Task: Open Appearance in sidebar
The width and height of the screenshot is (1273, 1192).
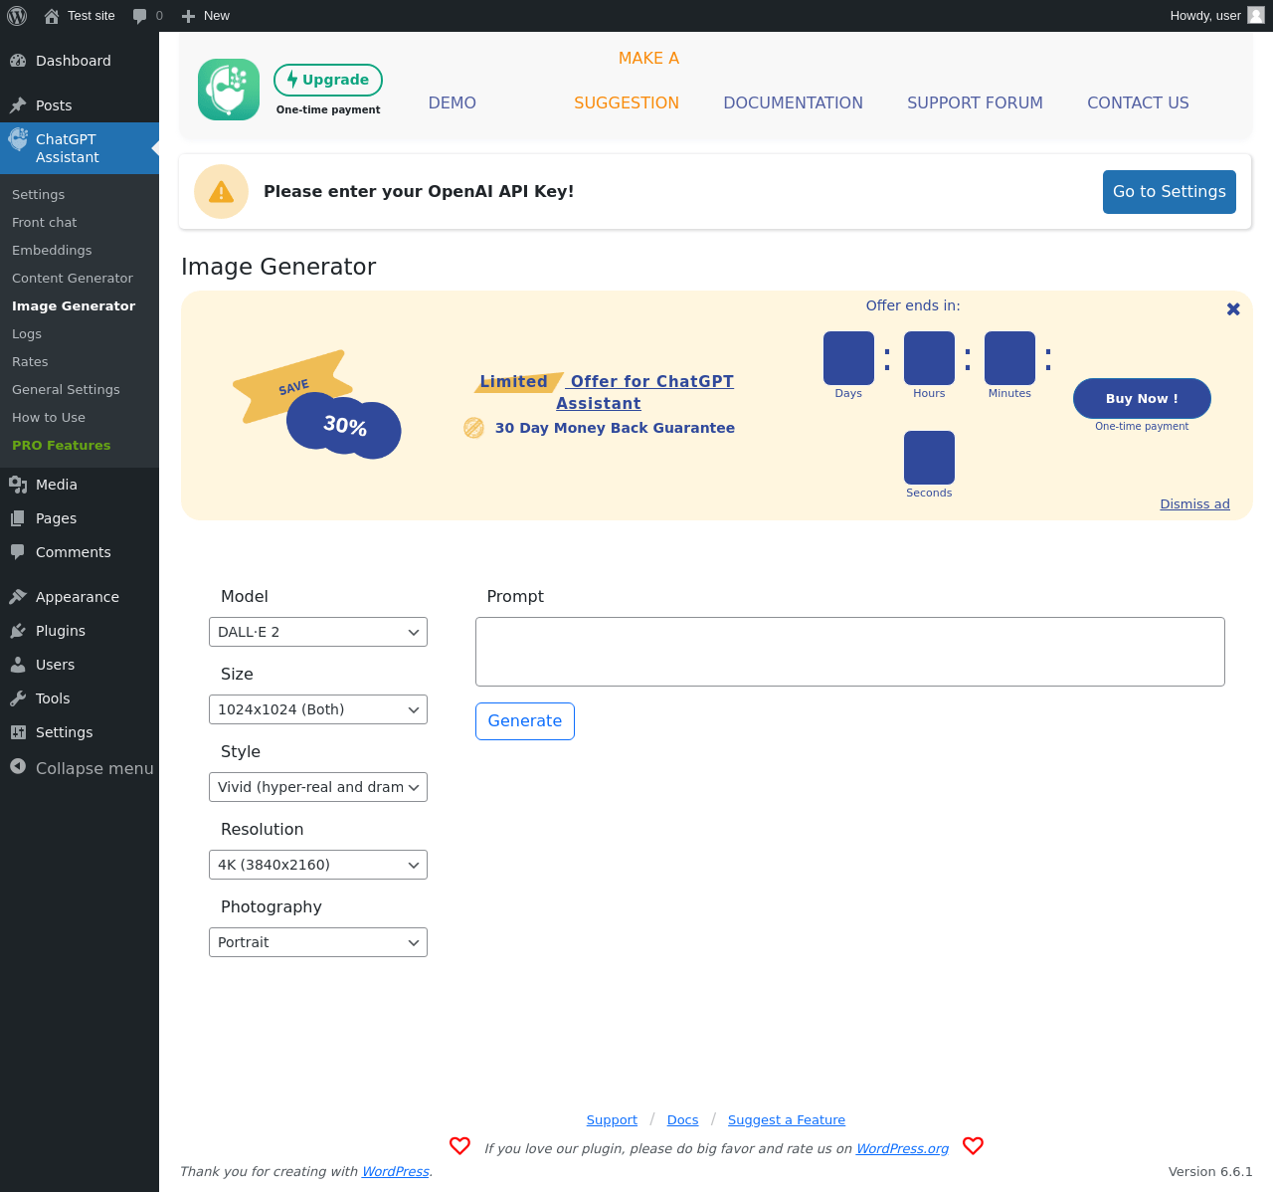Action: [80, 597]
